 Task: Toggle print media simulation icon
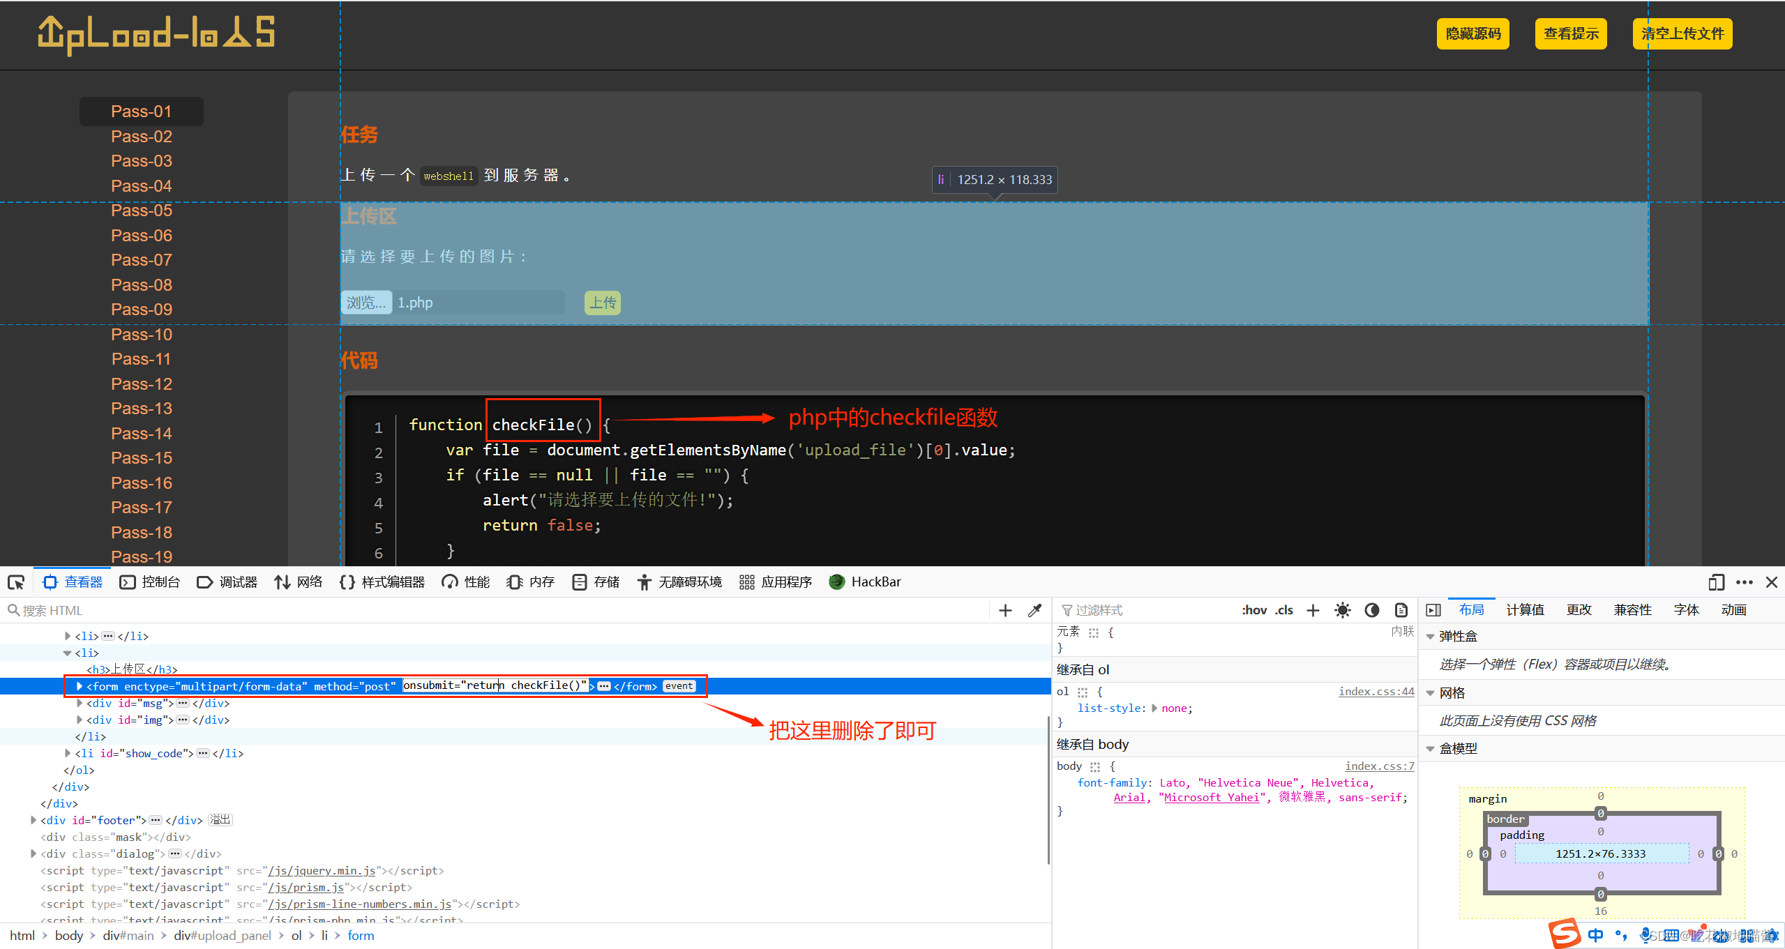tap(1401, 610)
